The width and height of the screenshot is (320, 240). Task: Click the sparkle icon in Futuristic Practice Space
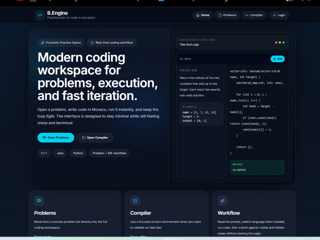43,43
